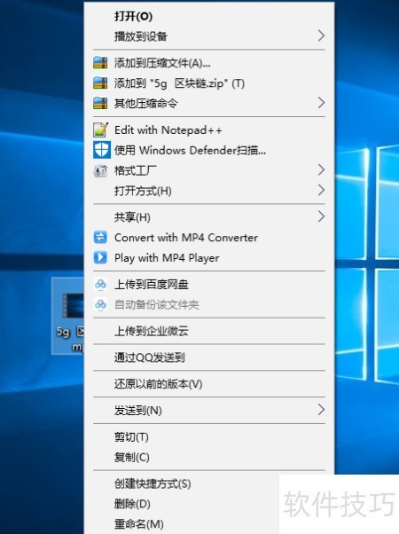Click the Windows Defender shield icon
399x534 pixels.
click(102, 150)
